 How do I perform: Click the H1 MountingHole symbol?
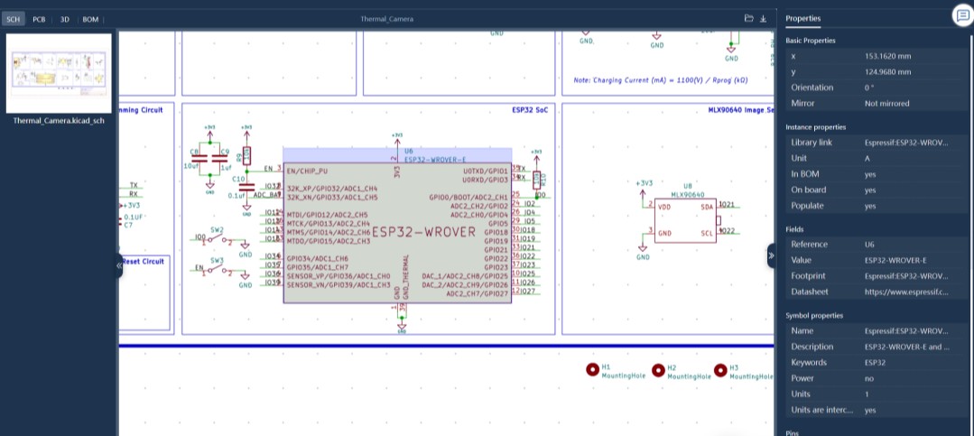592,369
